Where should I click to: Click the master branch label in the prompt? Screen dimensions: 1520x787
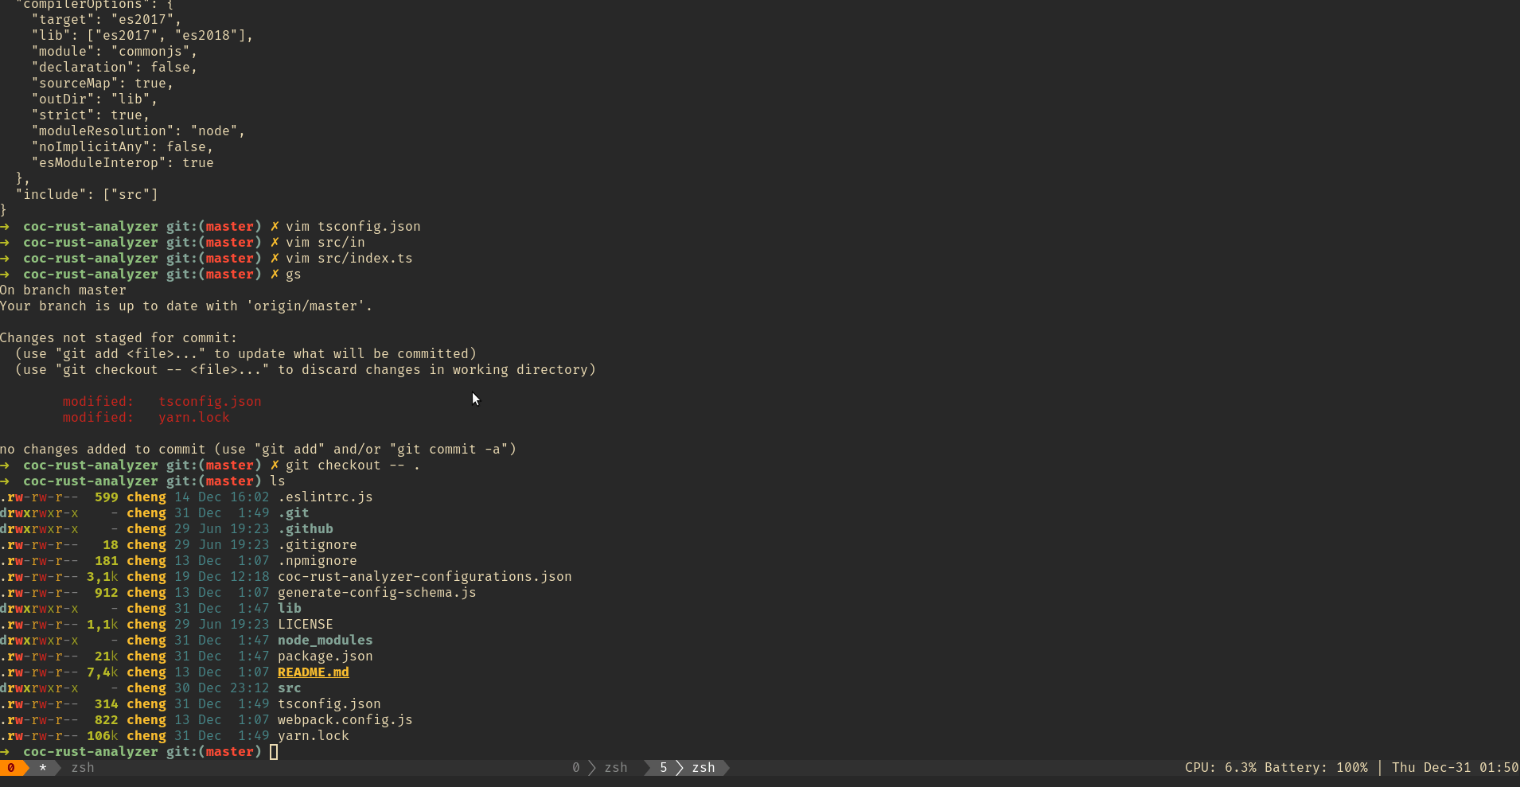[230, 751]
